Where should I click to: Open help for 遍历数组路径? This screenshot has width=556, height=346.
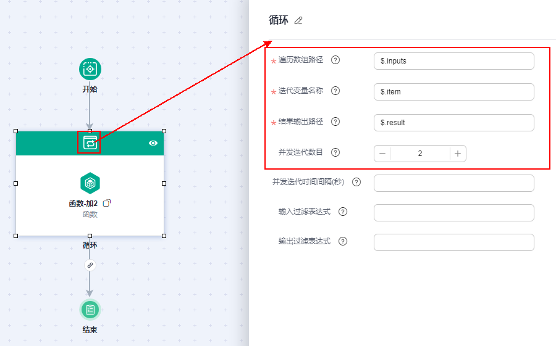coord(335,60)
